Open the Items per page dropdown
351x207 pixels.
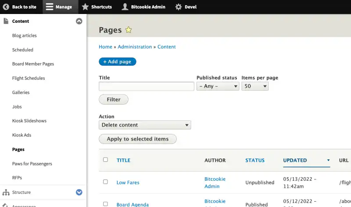[x=255, y=86]
